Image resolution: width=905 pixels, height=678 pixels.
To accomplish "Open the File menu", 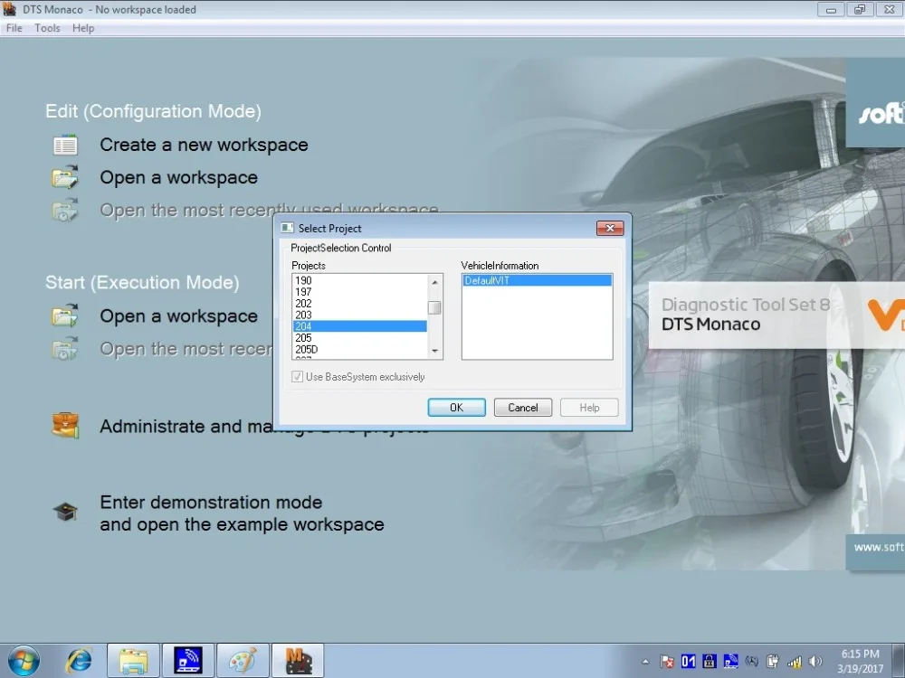I will tap(14, 28).
